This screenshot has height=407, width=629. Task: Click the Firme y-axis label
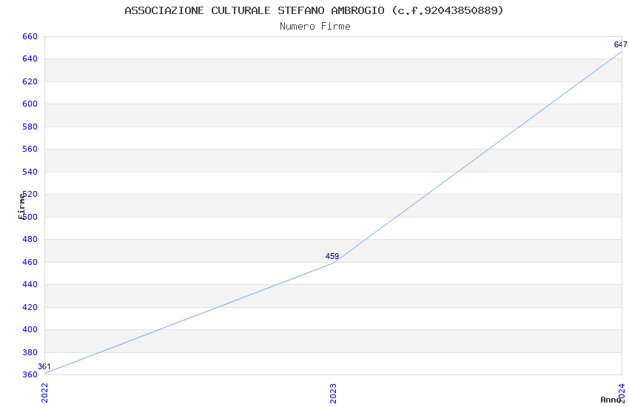pyautogui.click(x=21, y=206)
